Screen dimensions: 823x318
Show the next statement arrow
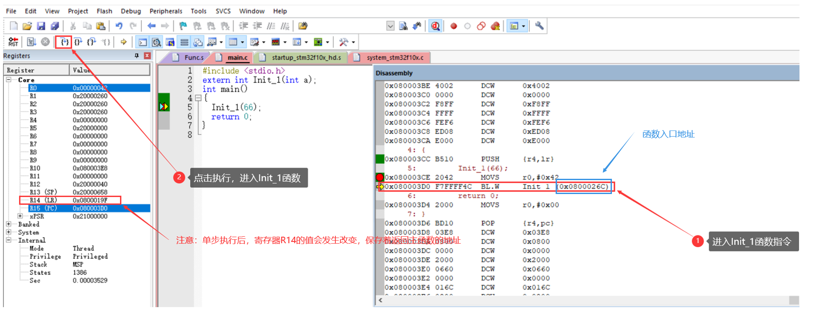(124, 42)
